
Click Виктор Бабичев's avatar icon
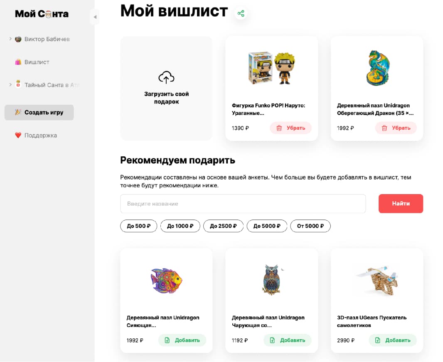(18, 39)
